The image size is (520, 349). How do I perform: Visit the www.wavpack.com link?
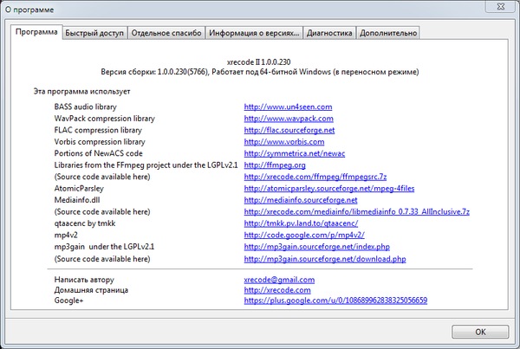[x=289, y=118]
